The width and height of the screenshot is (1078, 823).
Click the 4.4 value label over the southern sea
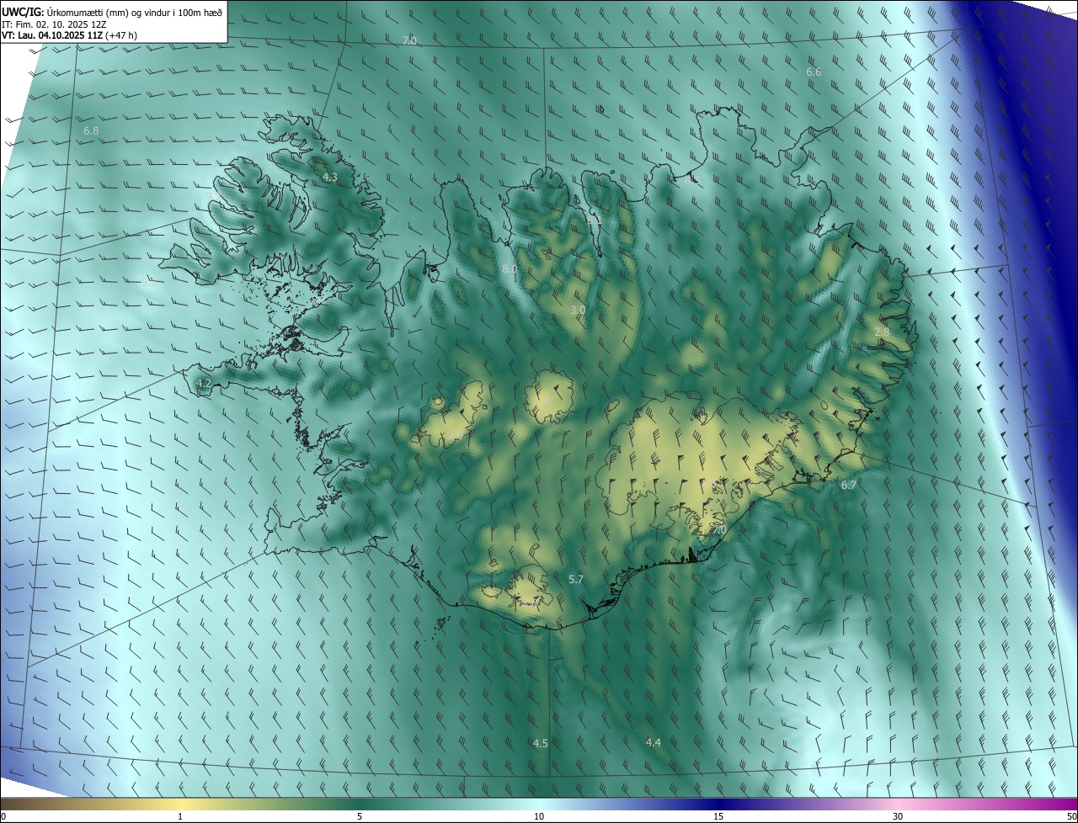pos(654,742)
